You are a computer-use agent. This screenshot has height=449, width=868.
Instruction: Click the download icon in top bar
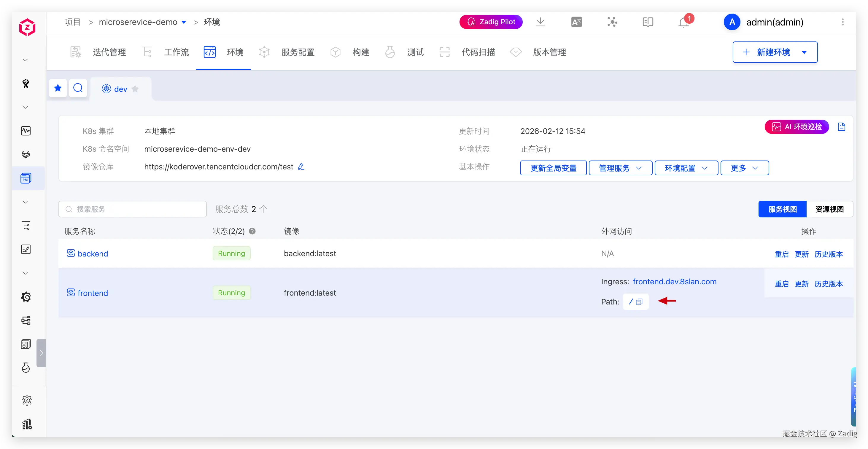pyautogui.click(x=540, y=22)
